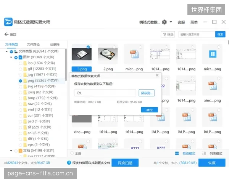Check the 文档 category checkbox
Viewport: 229px width, 183px height.
pos(16,151)
